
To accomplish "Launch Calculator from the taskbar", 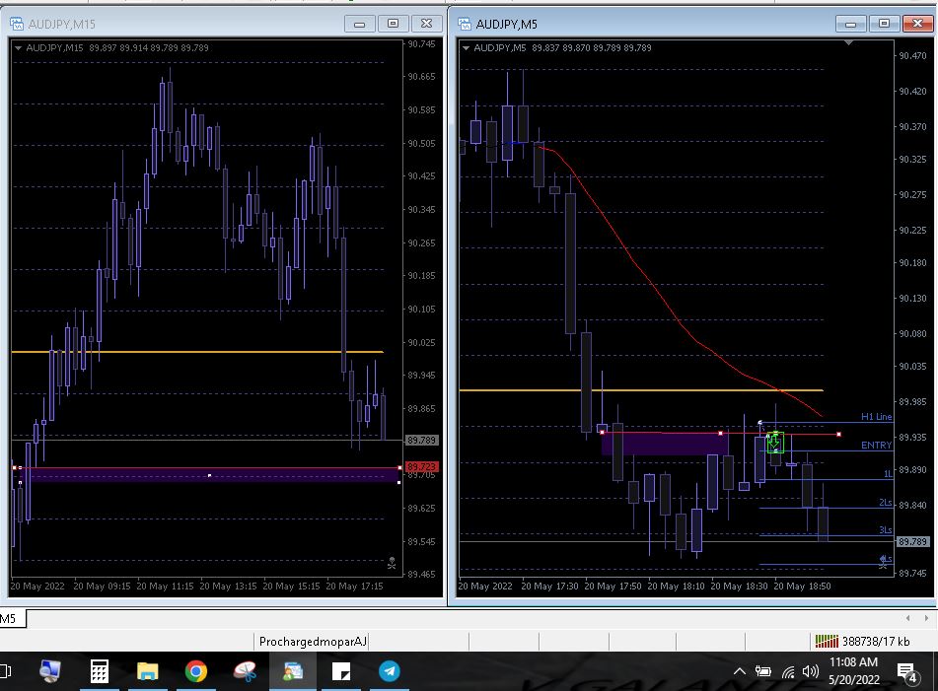I will tap(100, 672).
